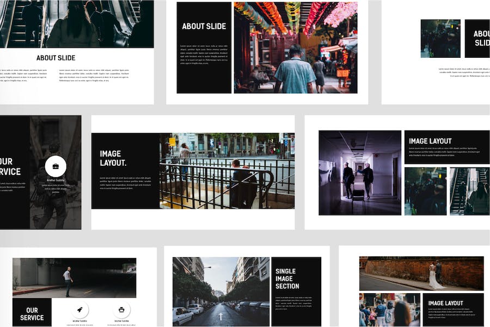The width and height of the screenshot is (490, 327).
Task: Select the 'IMAGE LAYOUT' title beside hallway photo
Action: 430,141
